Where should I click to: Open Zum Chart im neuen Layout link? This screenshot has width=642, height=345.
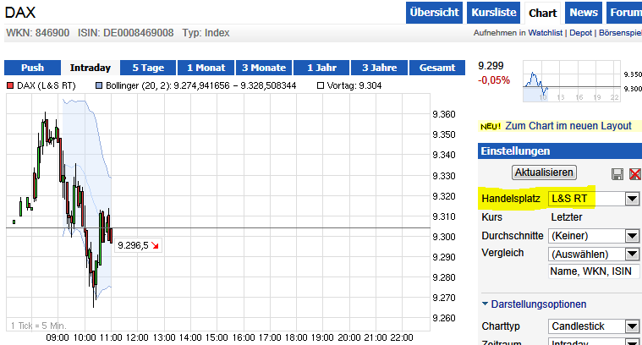tap(568, 126)
